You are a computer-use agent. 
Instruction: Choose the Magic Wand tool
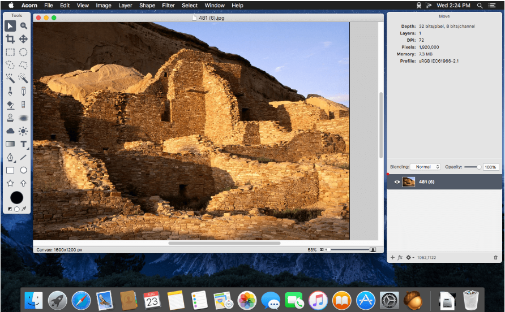click(10, 78)
